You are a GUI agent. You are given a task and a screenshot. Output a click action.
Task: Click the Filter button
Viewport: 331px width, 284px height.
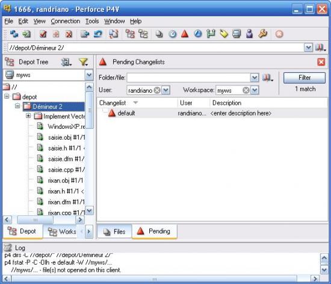304,78
